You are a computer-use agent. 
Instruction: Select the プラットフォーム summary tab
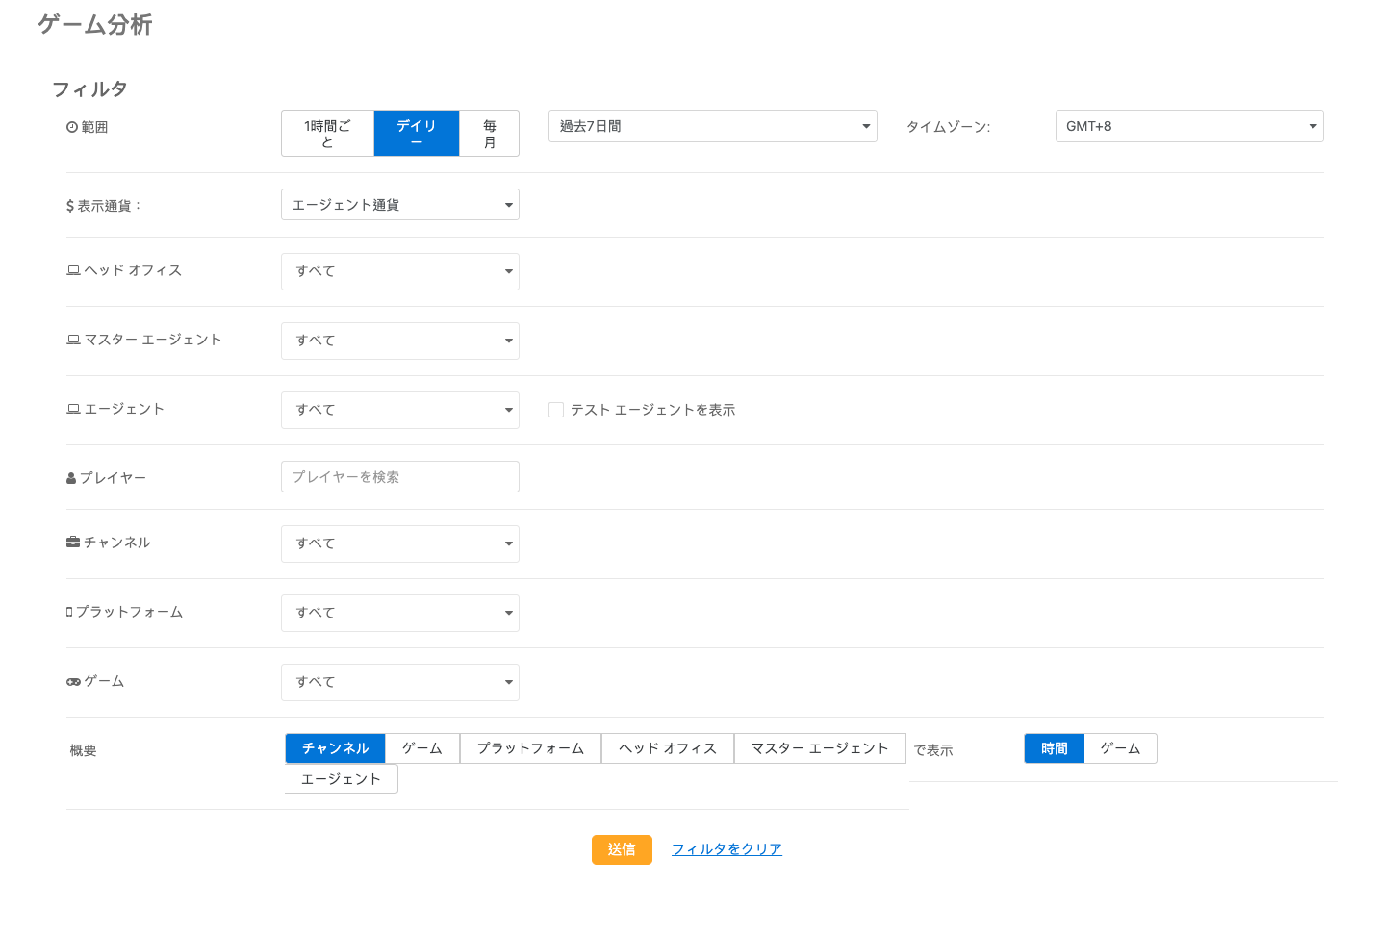click(530, 748)
